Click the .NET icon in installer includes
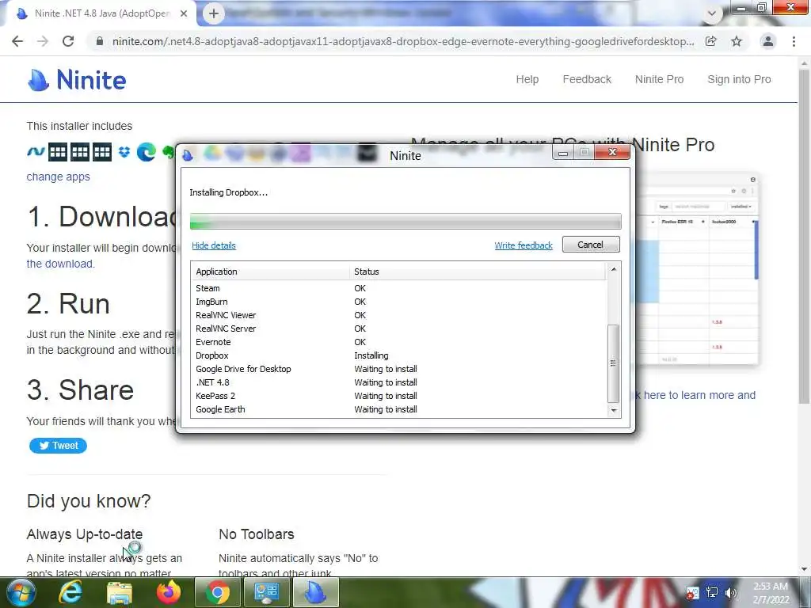 (x=36, y=152)
